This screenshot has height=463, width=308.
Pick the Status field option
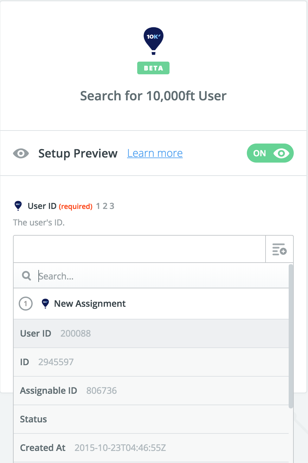coord(151,419)
